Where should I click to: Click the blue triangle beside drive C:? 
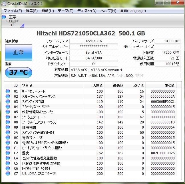pos(22,25)
